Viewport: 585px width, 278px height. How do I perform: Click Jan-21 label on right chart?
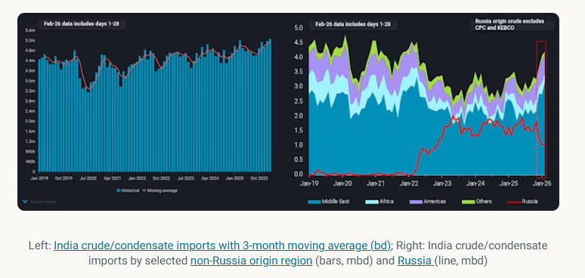(x=376, y=184)
